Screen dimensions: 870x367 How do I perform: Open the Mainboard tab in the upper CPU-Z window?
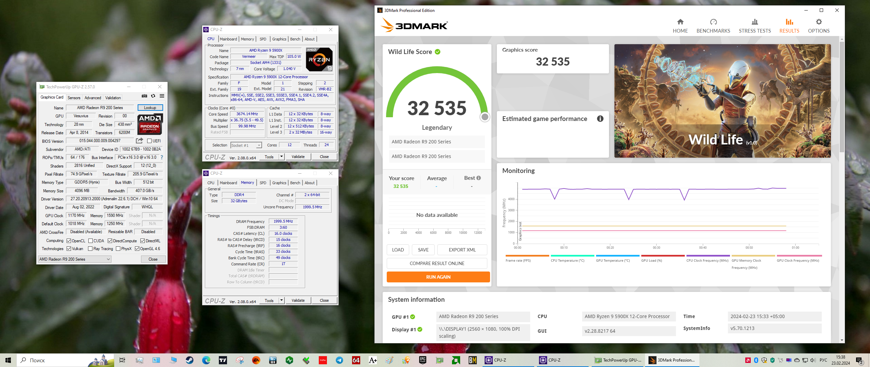(228, 39)
